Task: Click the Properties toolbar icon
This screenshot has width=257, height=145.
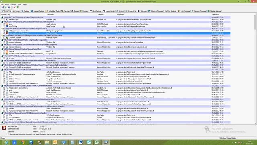Action: [x=12, y=8]
